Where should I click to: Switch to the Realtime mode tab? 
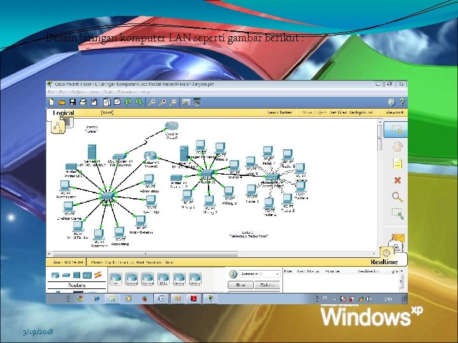[384, 262]
